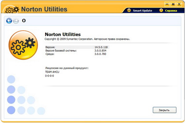This screenshot has width=185, height=123.
Task: Click the Copyright 2009 Symantec Corporation line
Action: point(87,39)
